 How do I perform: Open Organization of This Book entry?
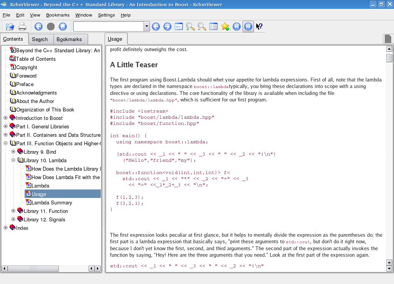[x=45, y=110]
